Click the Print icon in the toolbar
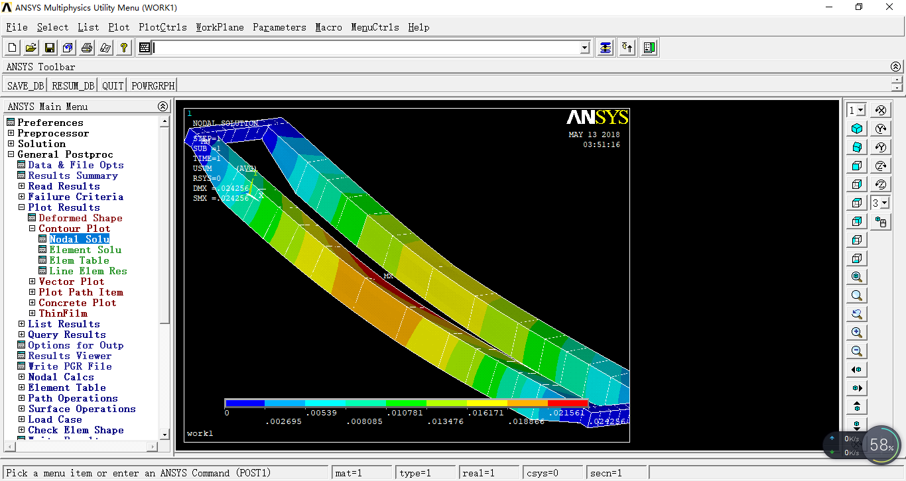 (x=87, y=48)
